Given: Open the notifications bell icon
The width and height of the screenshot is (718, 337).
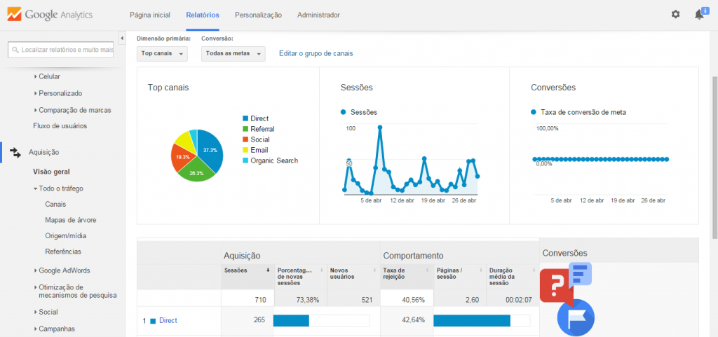Looking at the screenshot, I should [699, 15].
